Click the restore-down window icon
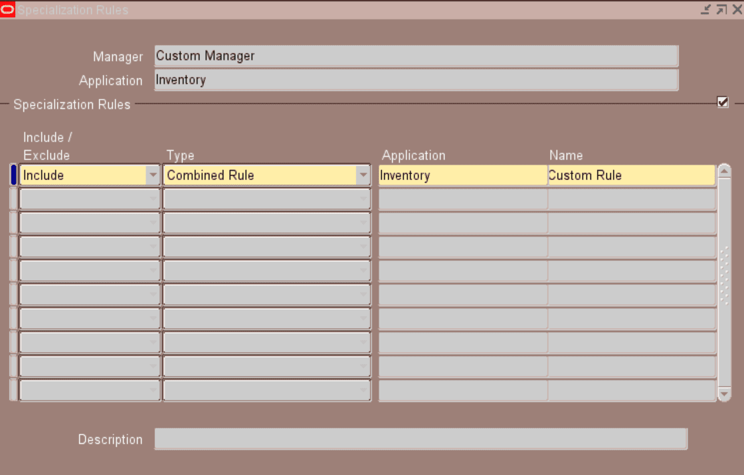 [706, 9]
